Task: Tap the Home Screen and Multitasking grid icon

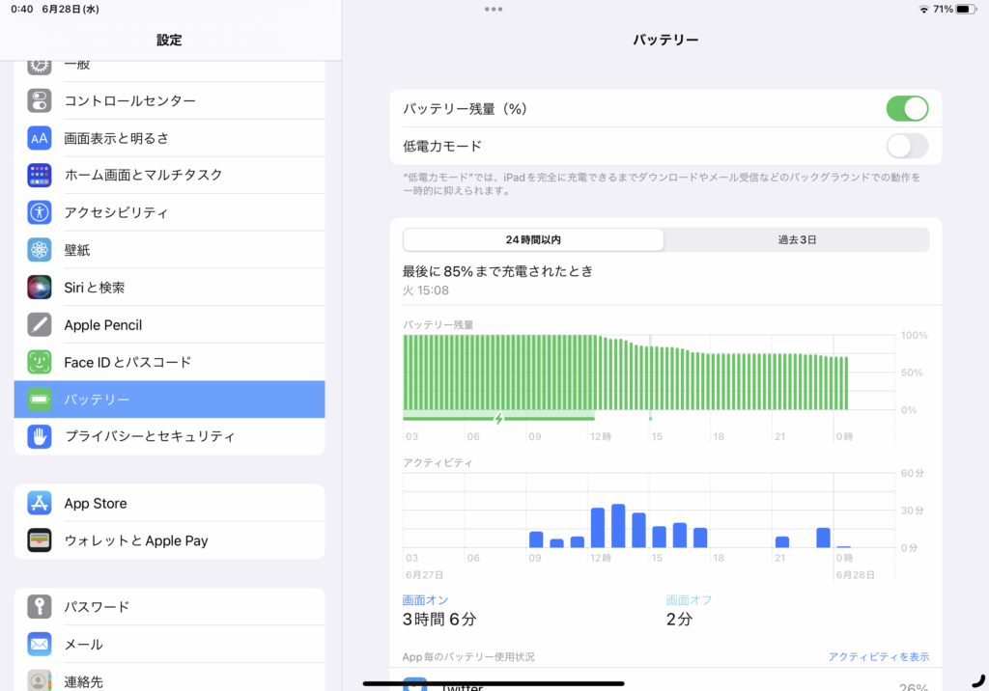Action: click(39, 176)
